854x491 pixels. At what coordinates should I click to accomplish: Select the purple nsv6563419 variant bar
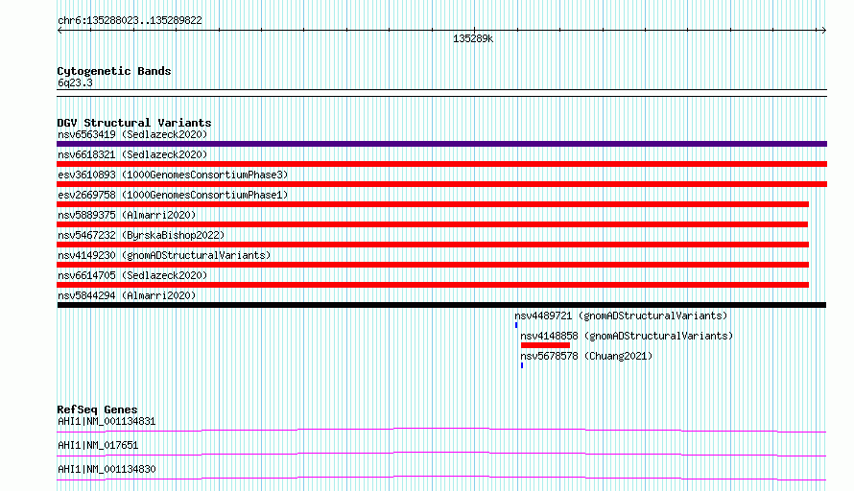click(441, 144)
